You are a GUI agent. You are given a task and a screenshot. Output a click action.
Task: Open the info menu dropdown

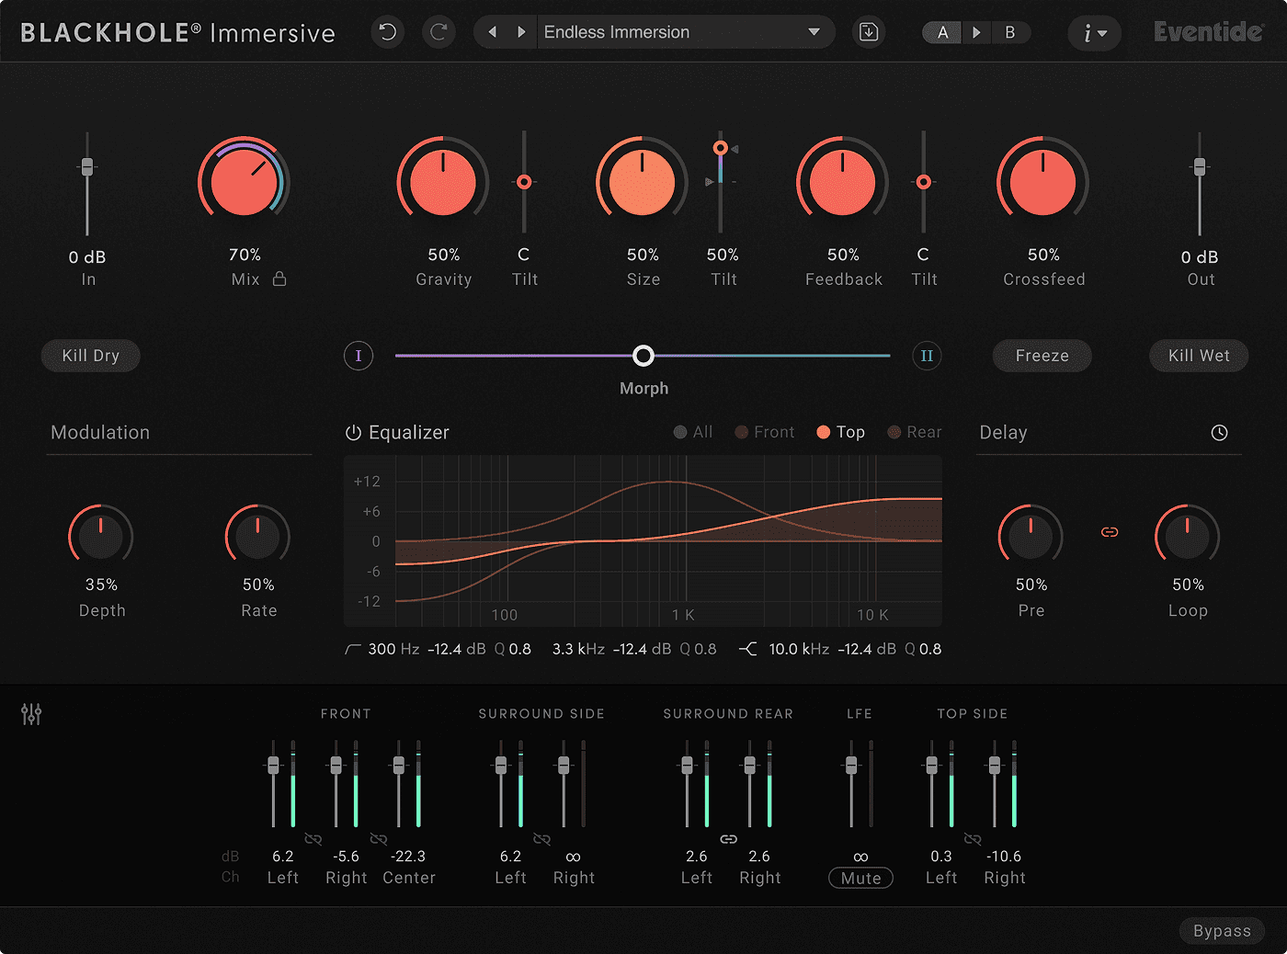click(1094, 33)
